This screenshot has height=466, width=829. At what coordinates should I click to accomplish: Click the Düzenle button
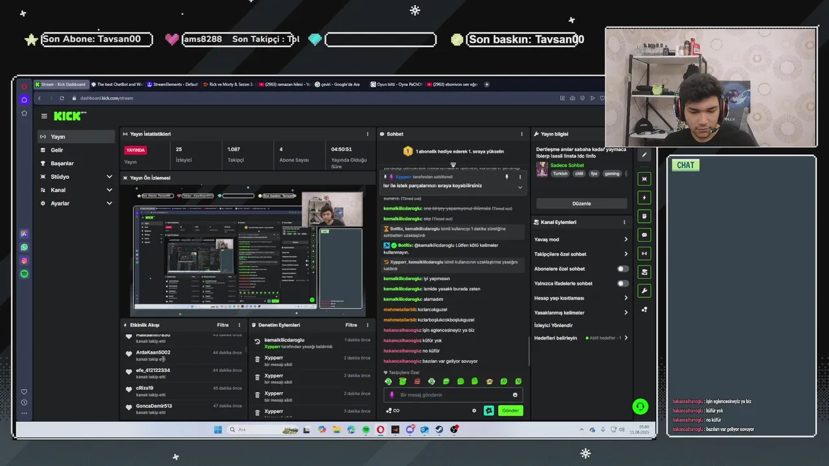click(x=581, y=203)
